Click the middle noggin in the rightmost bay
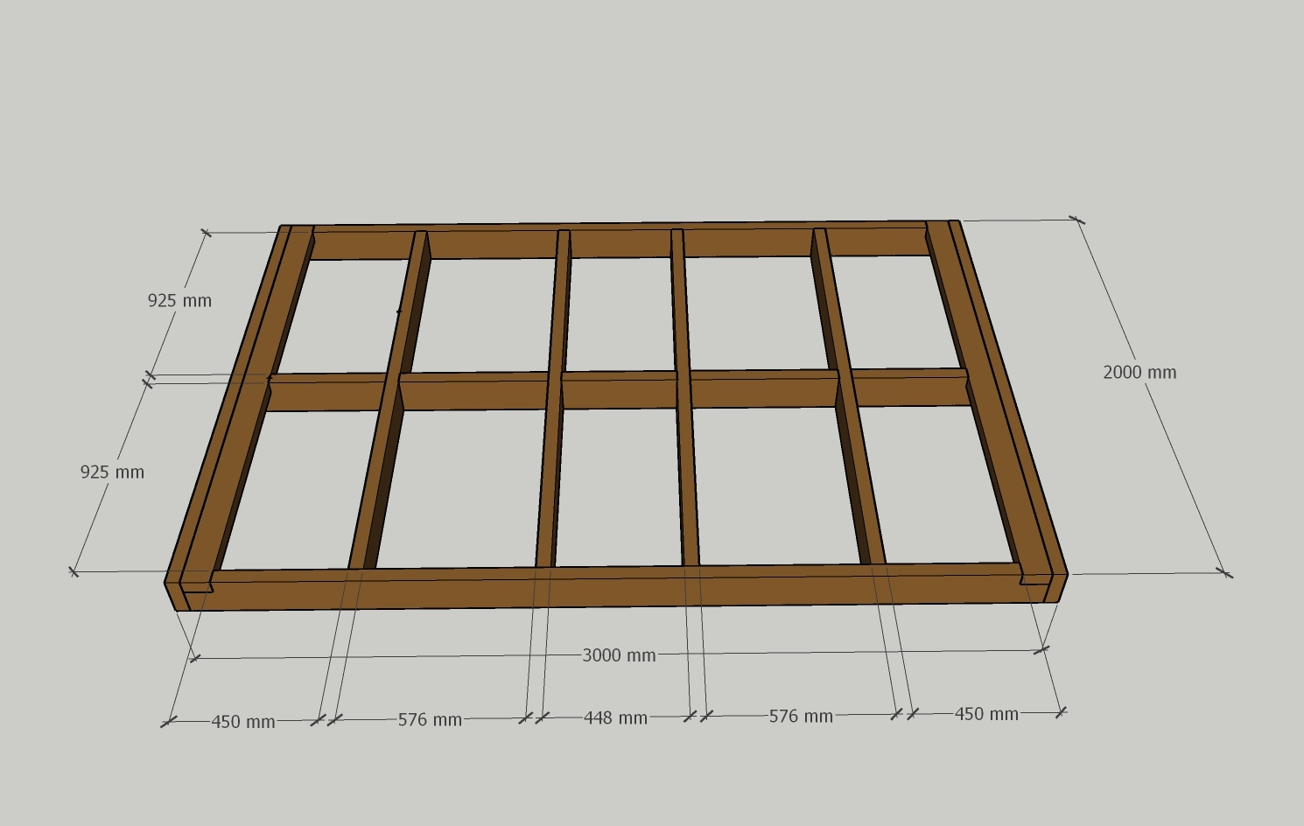The height and width of the screenshot is (826, 1304). pyautogui.click(x=908, y=388)
